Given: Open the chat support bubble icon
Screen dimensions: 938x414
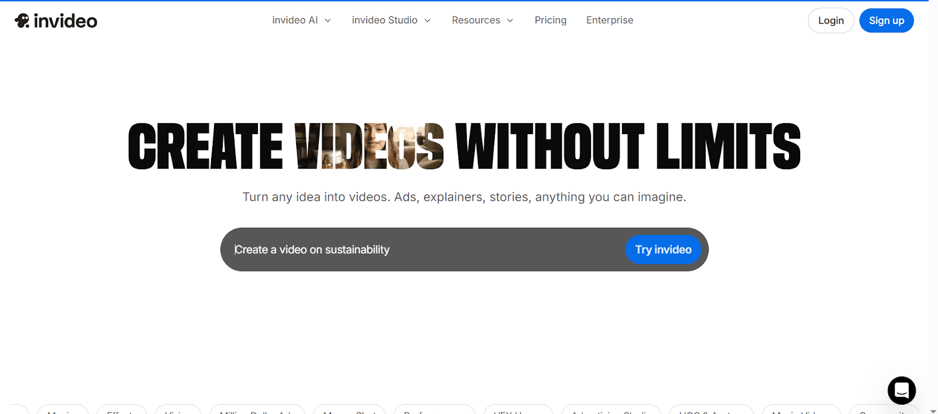Looking at the screenshot, I should click(901, 390).
